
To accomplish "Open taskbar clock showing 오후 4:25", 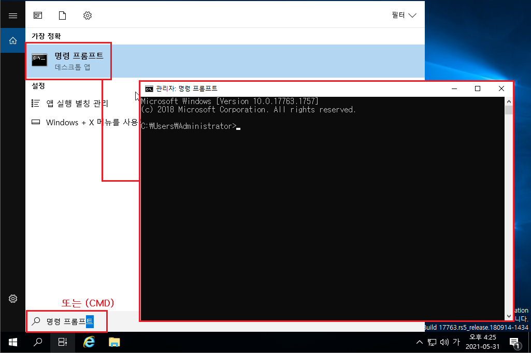I will [x=482, y=342].
